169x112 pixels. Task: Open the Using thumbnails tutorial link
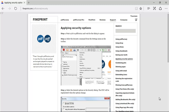pos(121,51)
